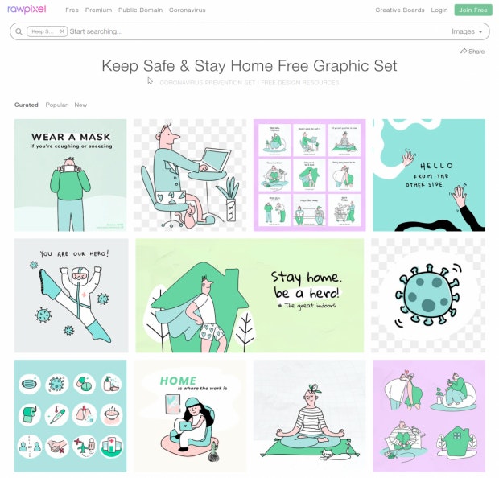Switch to the Popular sort tab

56,105
